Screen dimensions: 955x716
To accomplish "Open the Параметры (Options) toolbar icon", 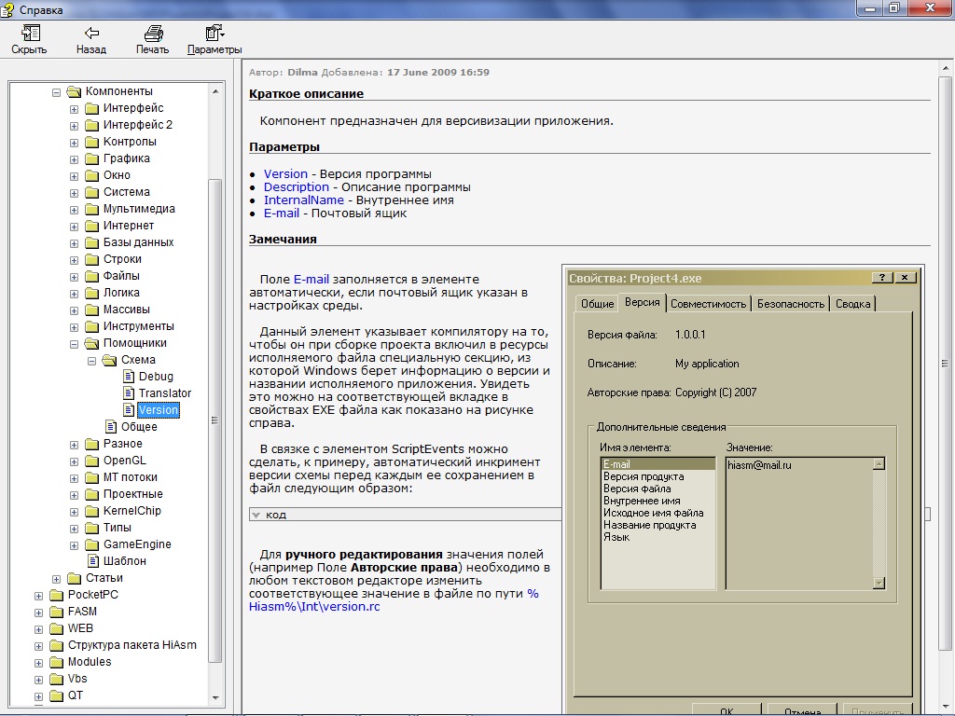I will point(214,34).
